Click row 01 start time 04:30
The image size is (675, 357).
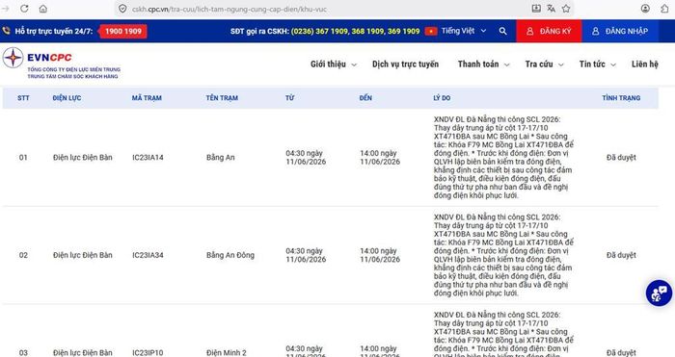(306, 158)
